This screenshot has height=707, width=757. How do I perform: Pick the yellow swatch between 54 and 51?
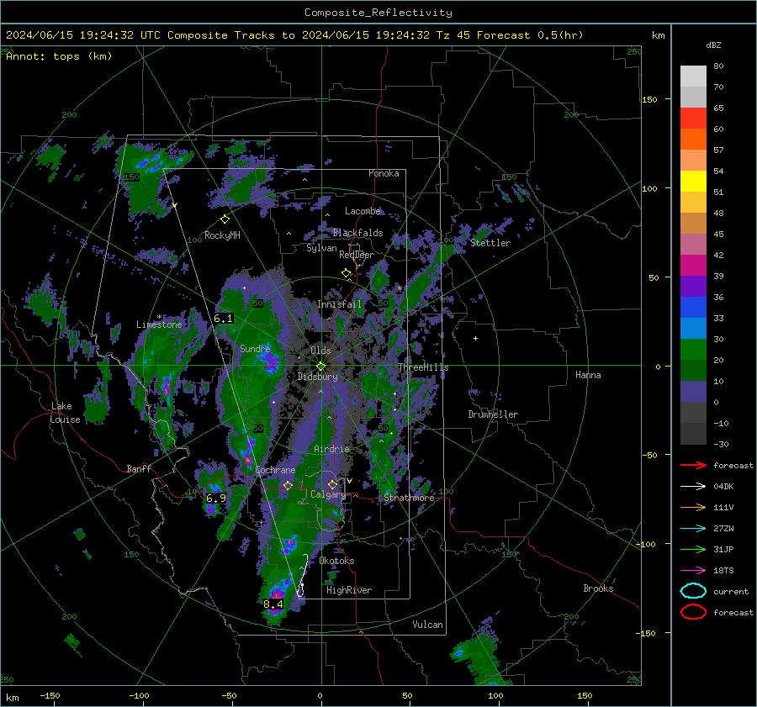click(x=693, y=182)
